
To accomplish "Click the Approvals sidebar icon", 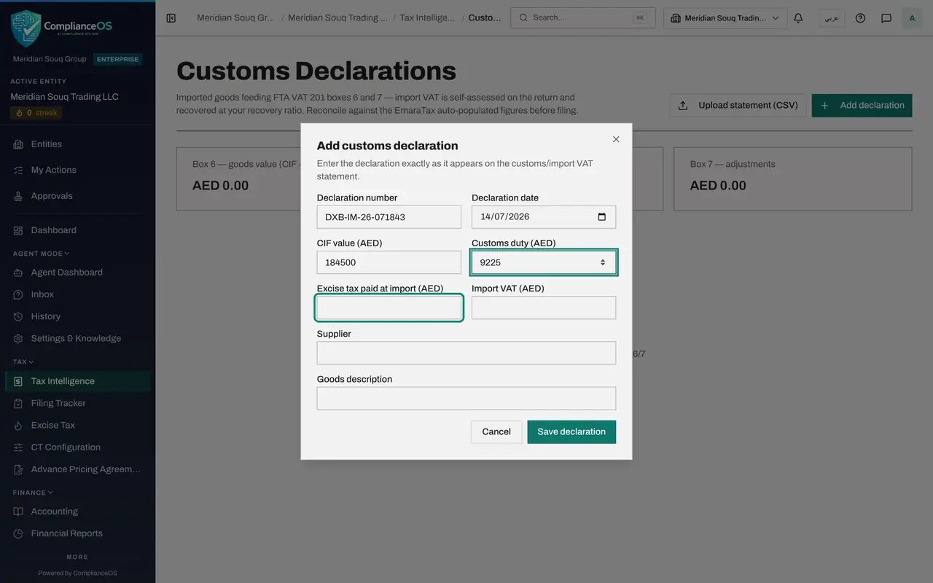I will click(x=18, y=196).
